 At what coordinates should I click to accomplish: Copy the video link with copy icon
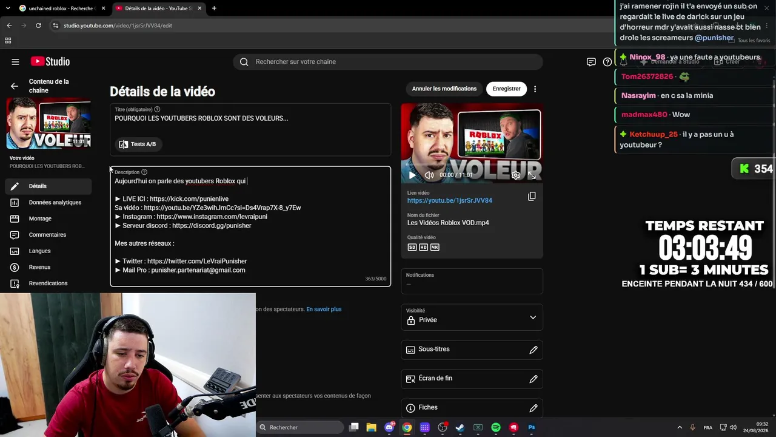[532, 196]
